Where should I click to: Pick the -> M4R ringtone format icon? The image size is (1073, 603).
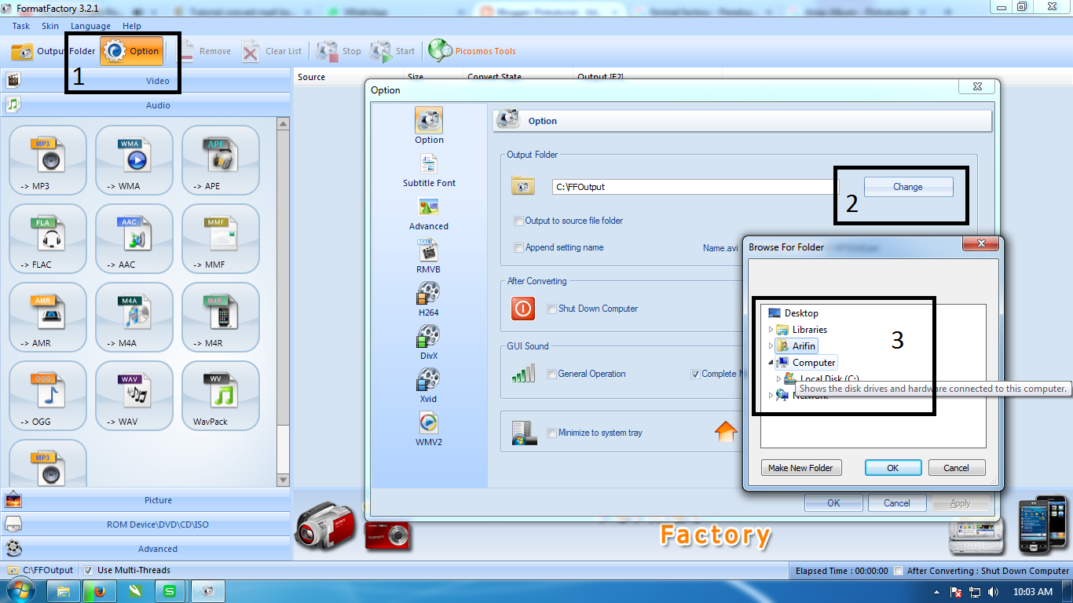tap(221, 317)
